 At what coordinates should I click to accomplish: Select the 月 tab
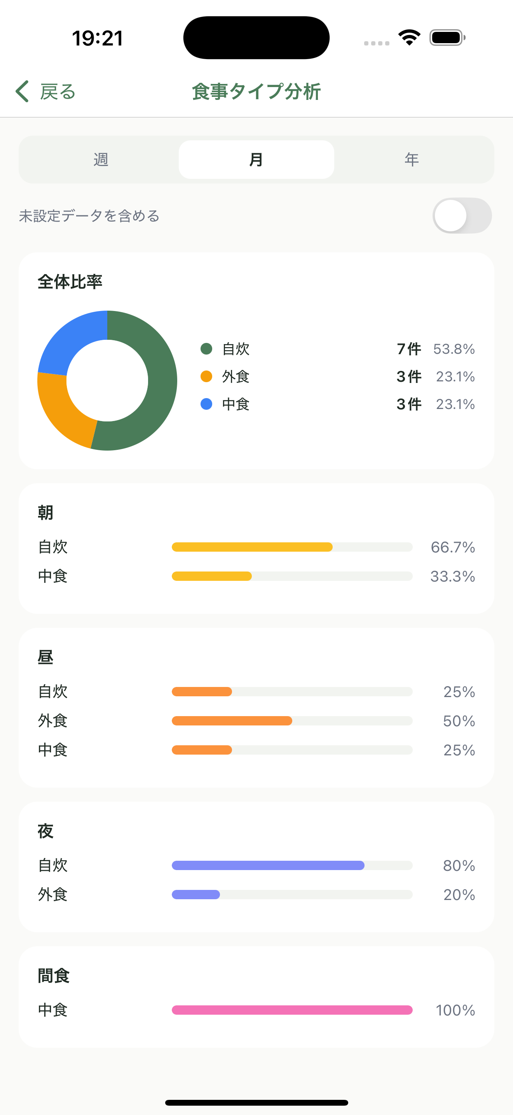(256, 159)
